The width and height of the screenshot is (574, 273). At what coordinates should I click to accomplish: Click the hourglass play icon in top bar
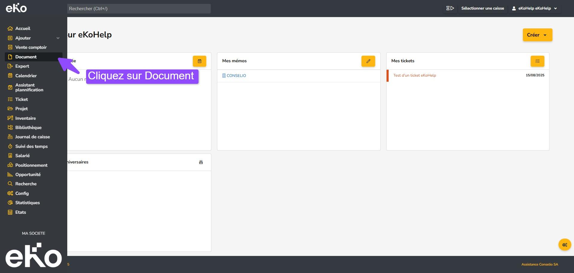(x=450, y=8)
